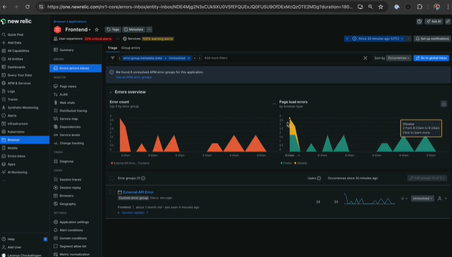Image resolution: width=452 pixels, height=257 pixels.
Task: Toggle the Firefox legend entry
Action: (x=286, y=163)
